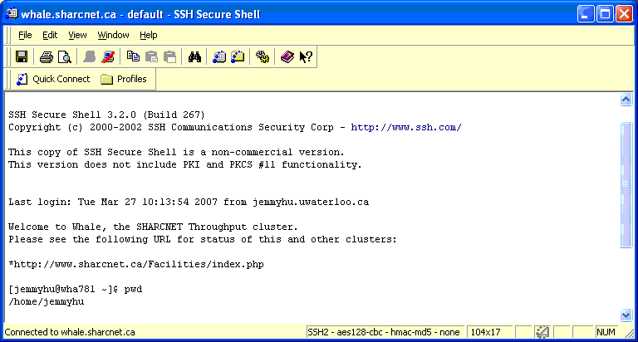Click the Quick Connect button
The image size is (638, 342).
[x=52, y=80]
